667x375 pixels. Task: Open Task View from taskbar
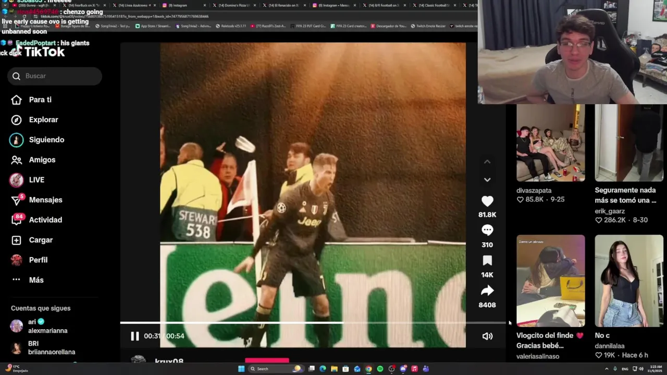pos(311,369)
